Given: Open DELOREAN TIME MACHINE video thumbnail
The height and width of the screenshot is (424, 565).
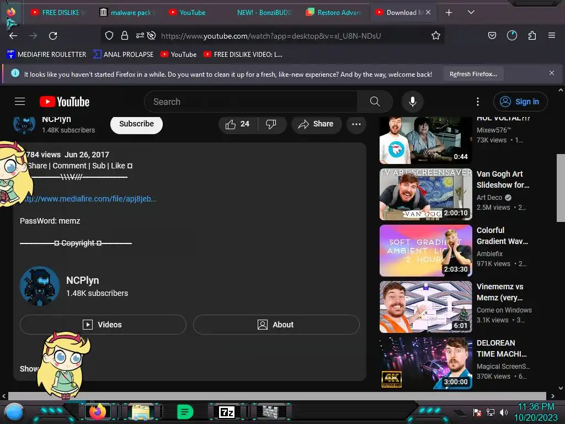Looking at the screenshot, I should point(425,363).
